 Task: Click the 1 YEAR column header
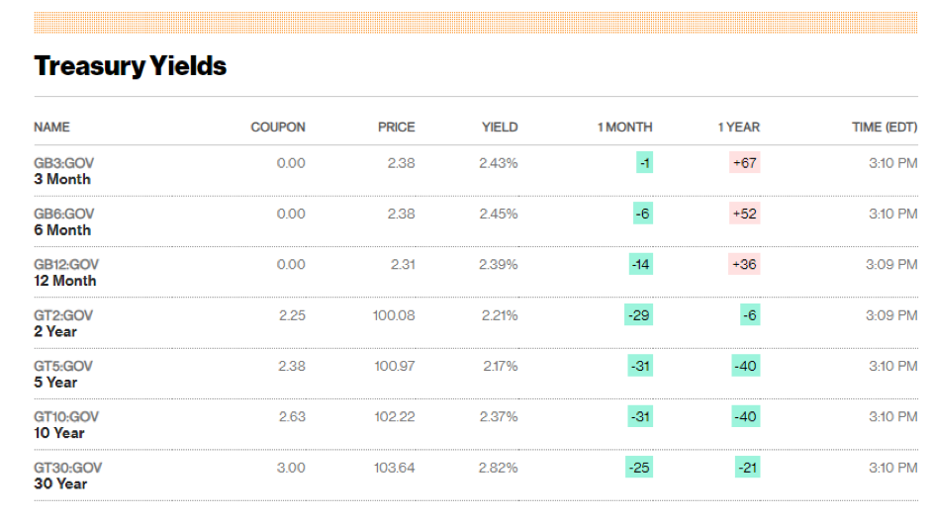click(738, 128)
